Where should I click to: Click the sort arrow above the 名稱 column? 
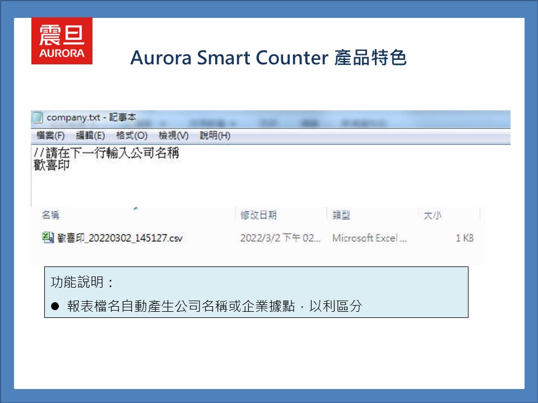click(136, 208)
